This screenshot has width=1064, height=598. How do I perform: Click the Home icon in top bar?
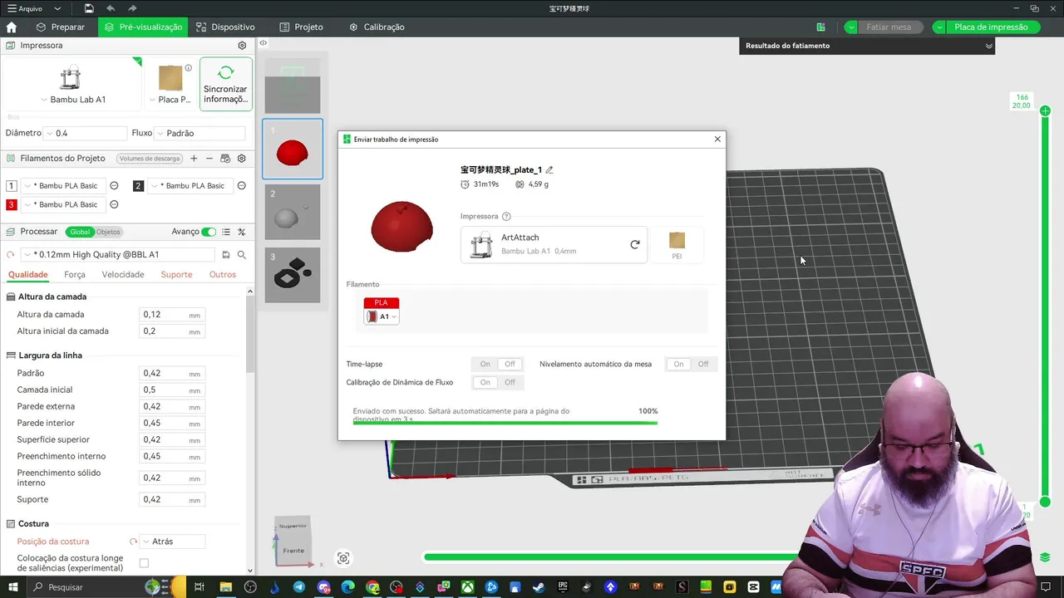pyautogui.click(x=12, y=27)
